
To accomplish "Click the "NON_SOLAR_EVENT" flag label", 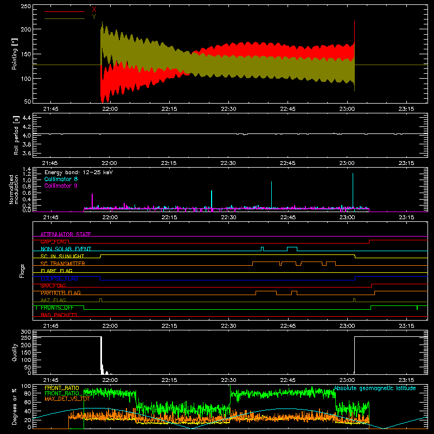I will pos(66,249).
